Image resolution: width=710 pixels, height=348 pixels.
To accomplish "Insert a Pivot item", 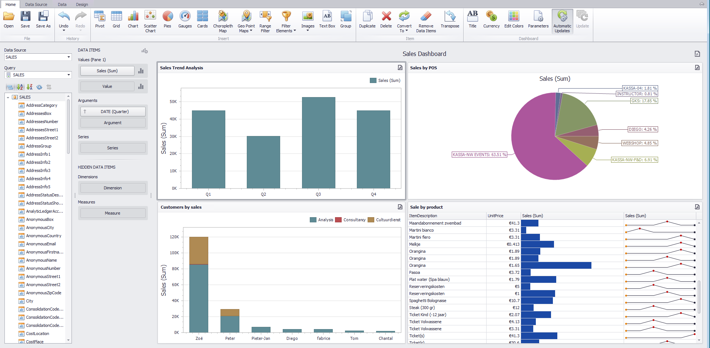I will click(100, 20).
